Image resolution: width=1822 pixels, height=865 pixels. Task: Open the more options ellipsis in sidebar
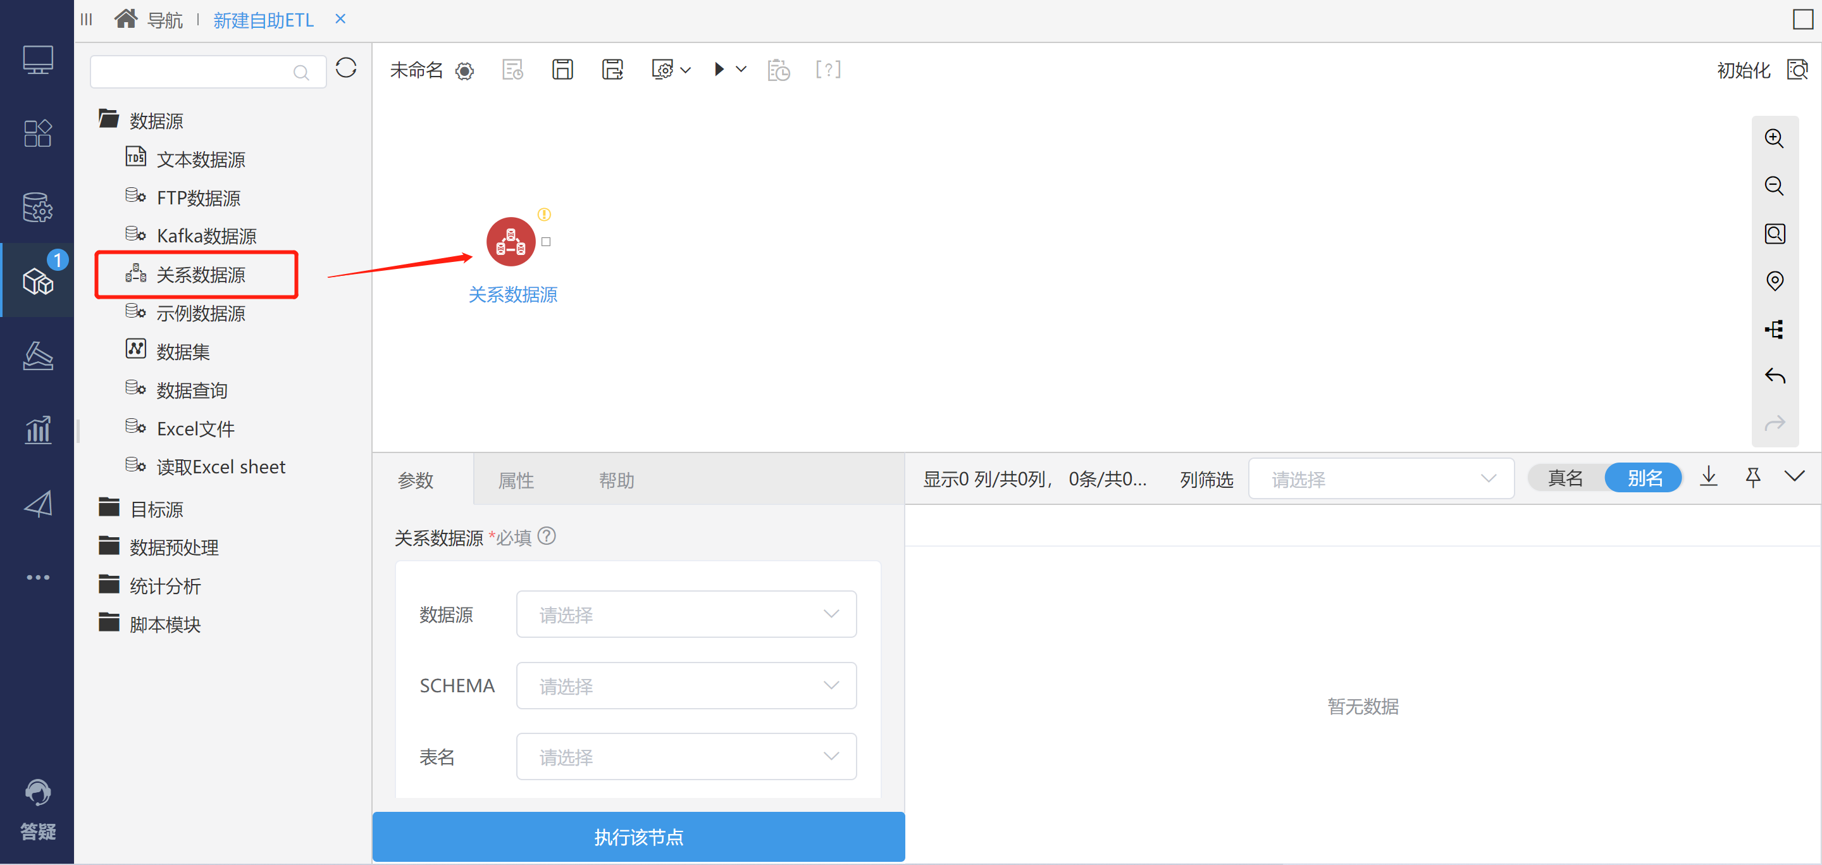pos(37,577)
